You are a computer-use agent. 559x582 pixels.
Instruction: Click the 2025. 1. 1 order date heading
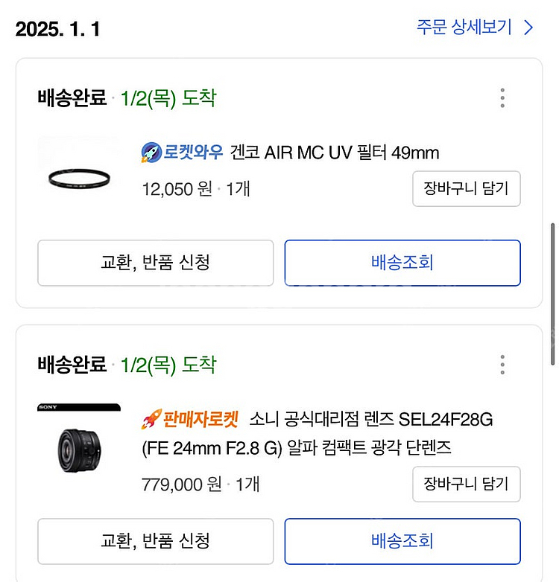point(57,29)
